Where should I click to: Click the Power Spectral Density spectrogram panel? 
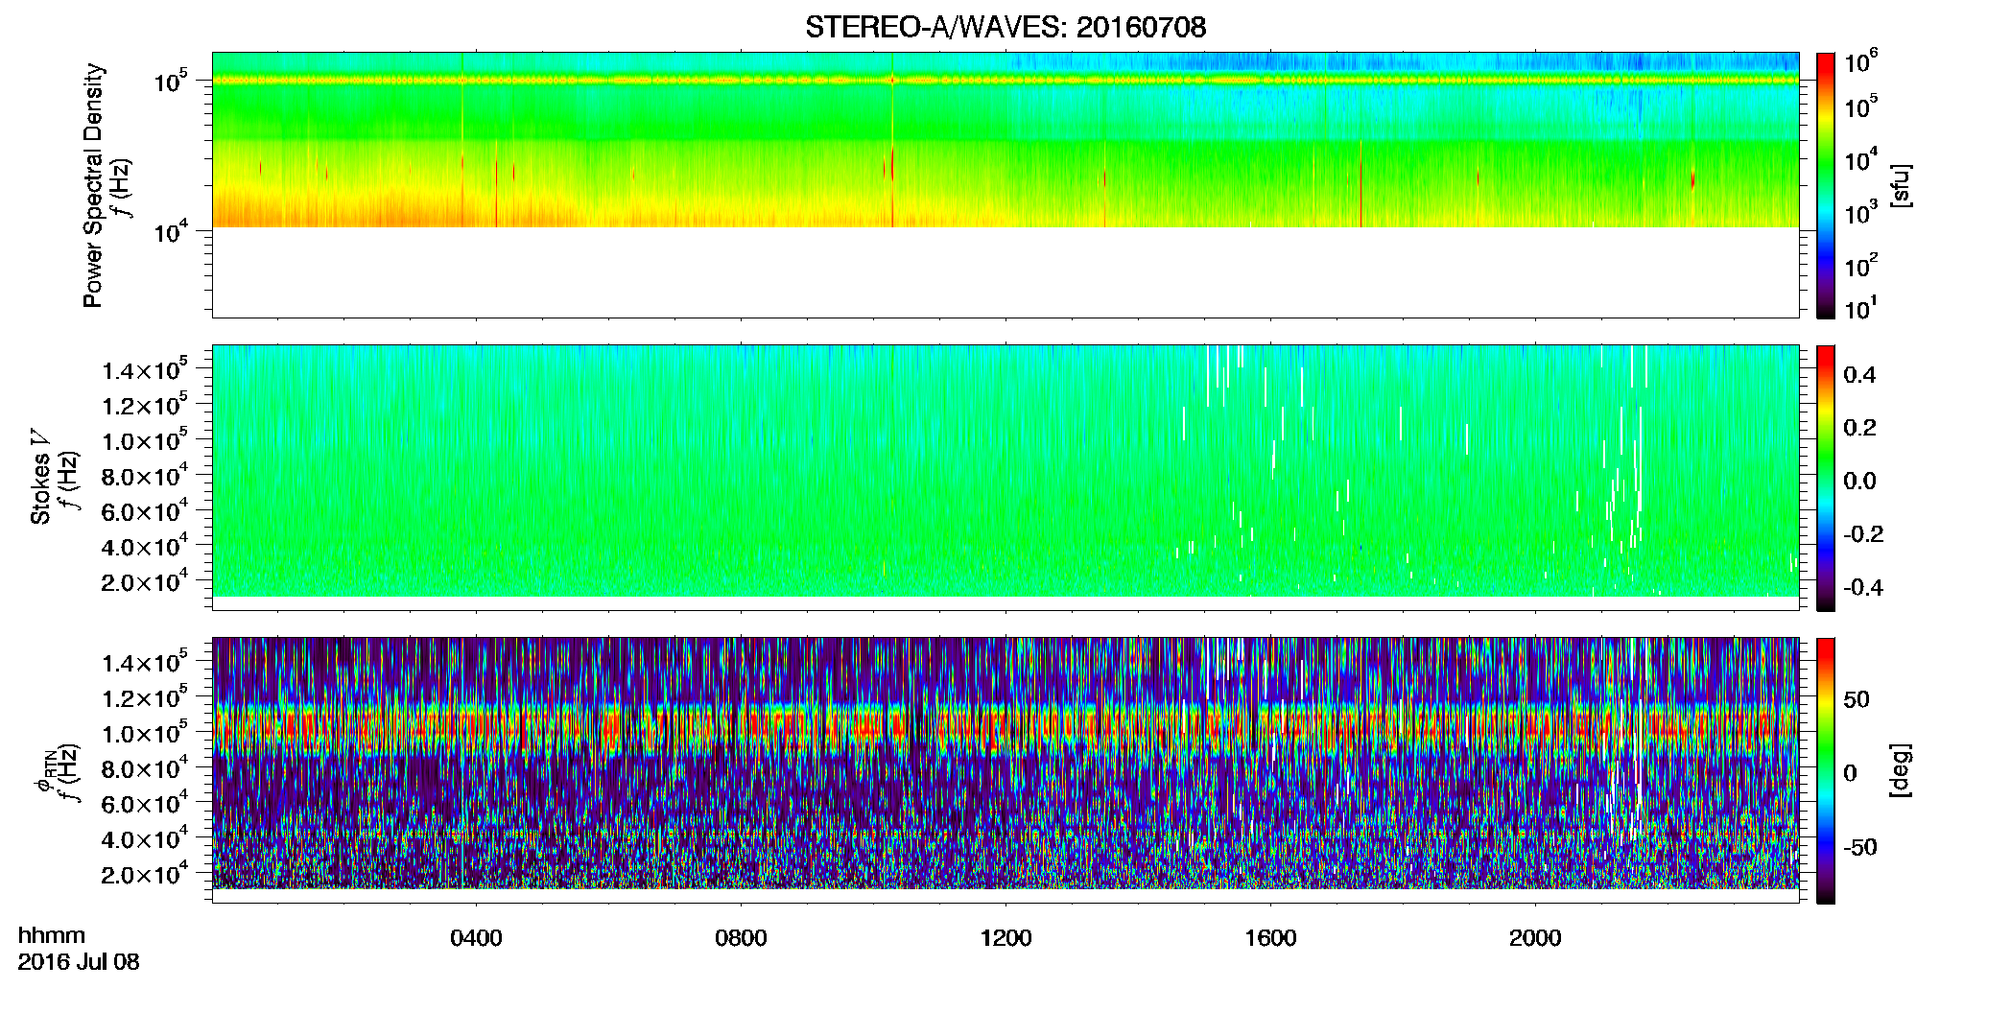click(1005, 184)
